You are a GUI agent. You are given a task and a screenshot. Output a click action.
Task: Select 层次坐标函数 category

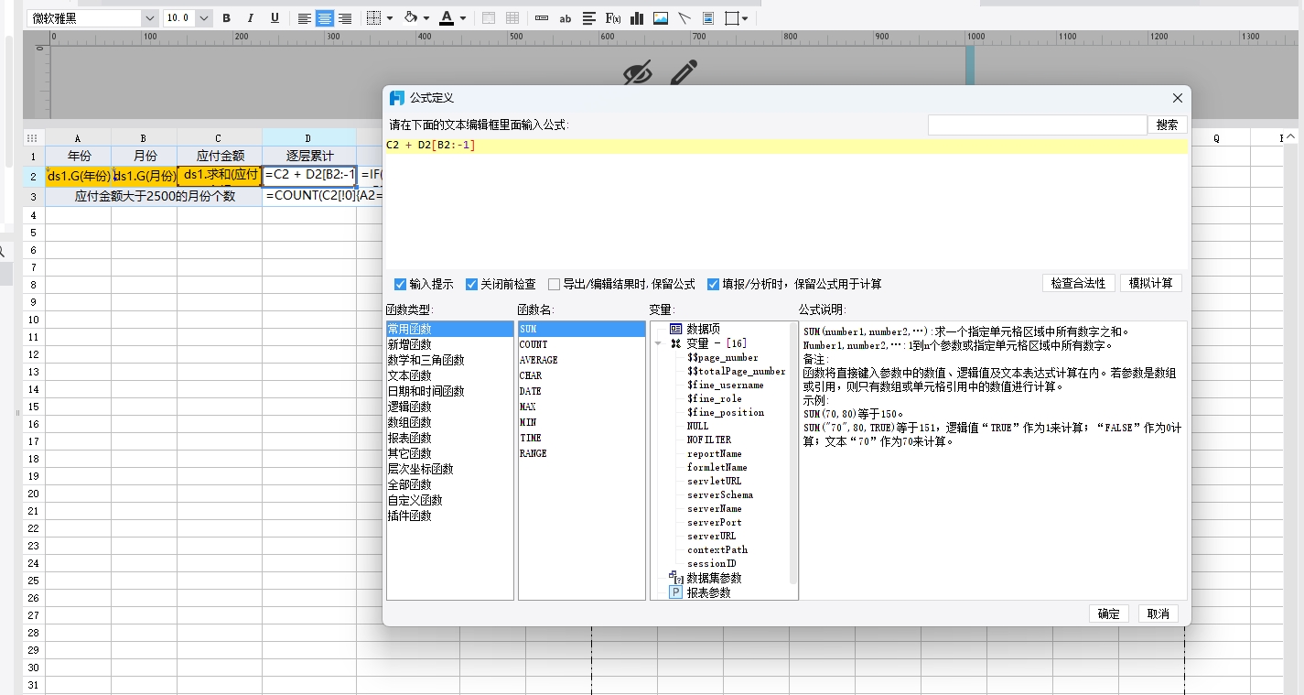[x=420, y=469]
